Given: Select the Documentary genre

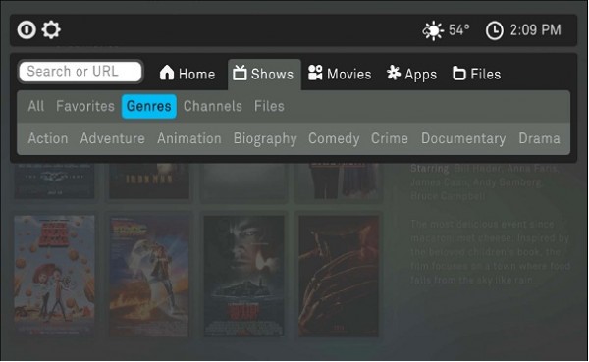Looking at the screenshot, I should click(463, 139).
